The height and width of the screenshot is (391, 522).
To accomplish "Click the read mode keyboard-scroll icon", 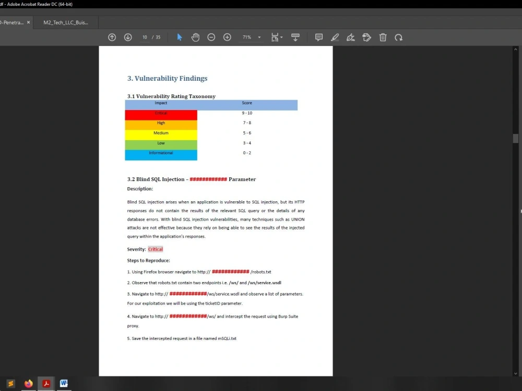I will pos(295,37).
